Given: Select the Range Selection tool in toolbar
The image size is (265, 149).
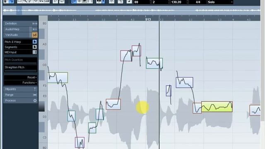Looking at the screenshot, I should click(20, 2).
